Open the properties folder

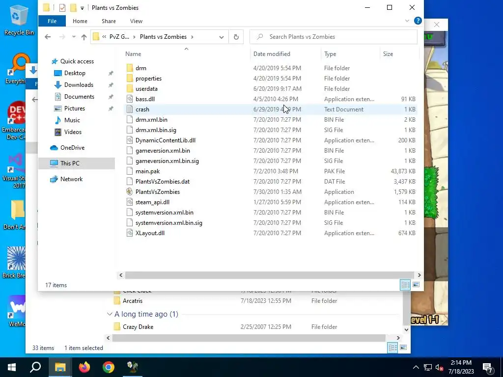(148, 78)
